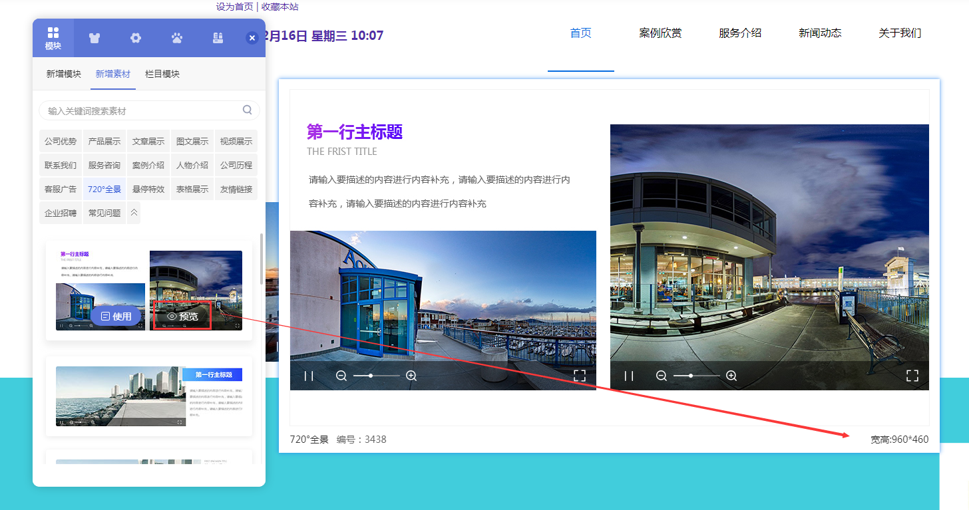Select the 悬停特效 material category
This screenshot has width=969, height=510.
coord(148,189)
